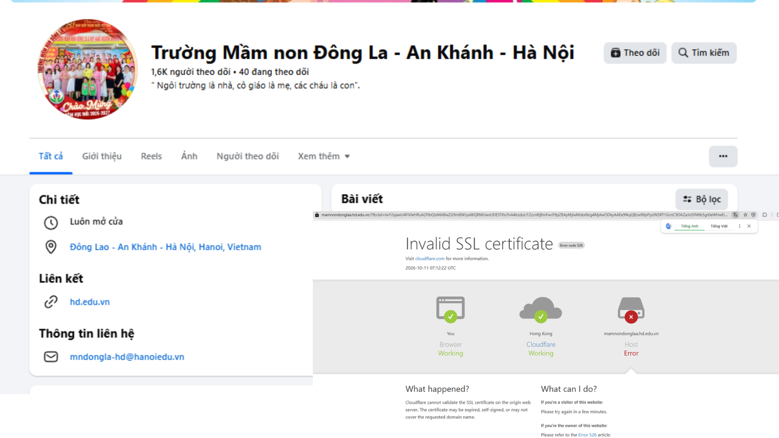Click the Tìm kiếm search button
The image size is (779, 438).
pyautogui.click(x=704, y=53)
